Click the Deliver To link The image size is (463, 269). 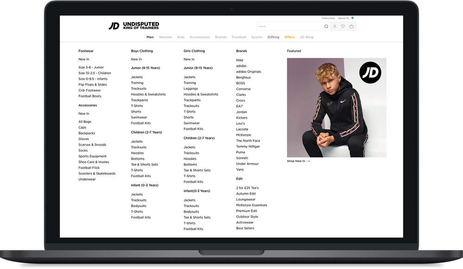[x=344, y=18]
